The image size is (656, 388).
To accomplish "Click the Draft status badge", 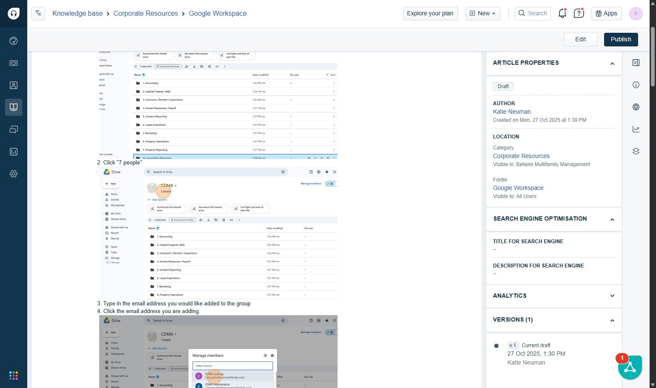I will tap(503, 86).
